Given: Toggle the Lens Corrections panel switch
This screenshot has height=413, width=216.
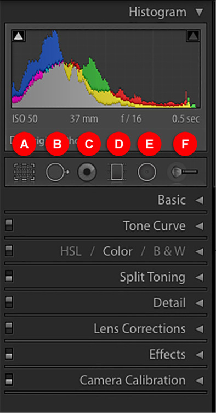Looking at the screenshot, I should (x=9, y=328).
